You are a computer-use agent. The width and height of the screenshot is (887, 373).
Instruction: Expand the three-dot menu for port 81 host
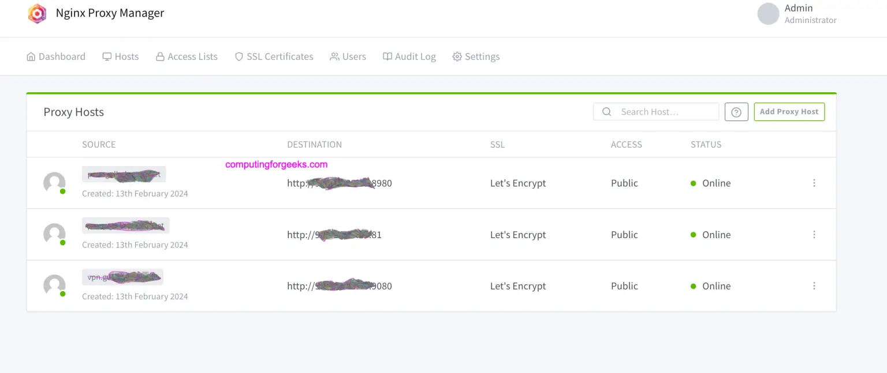(x=814, y=235)
